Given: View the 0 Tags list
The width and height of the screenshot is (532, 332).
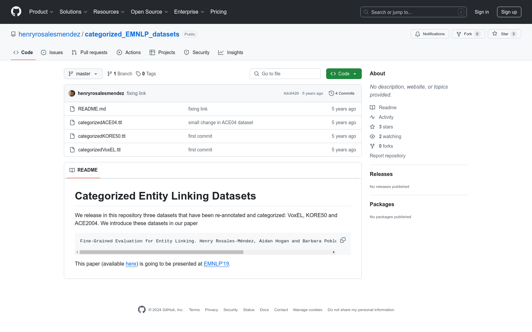Looking at the screenshot, I should [x=146, y=74].
